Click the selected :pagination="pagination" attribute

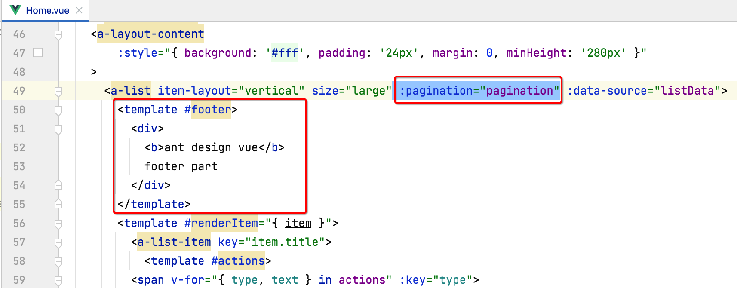pyautogui.click(x=479, y=91)
